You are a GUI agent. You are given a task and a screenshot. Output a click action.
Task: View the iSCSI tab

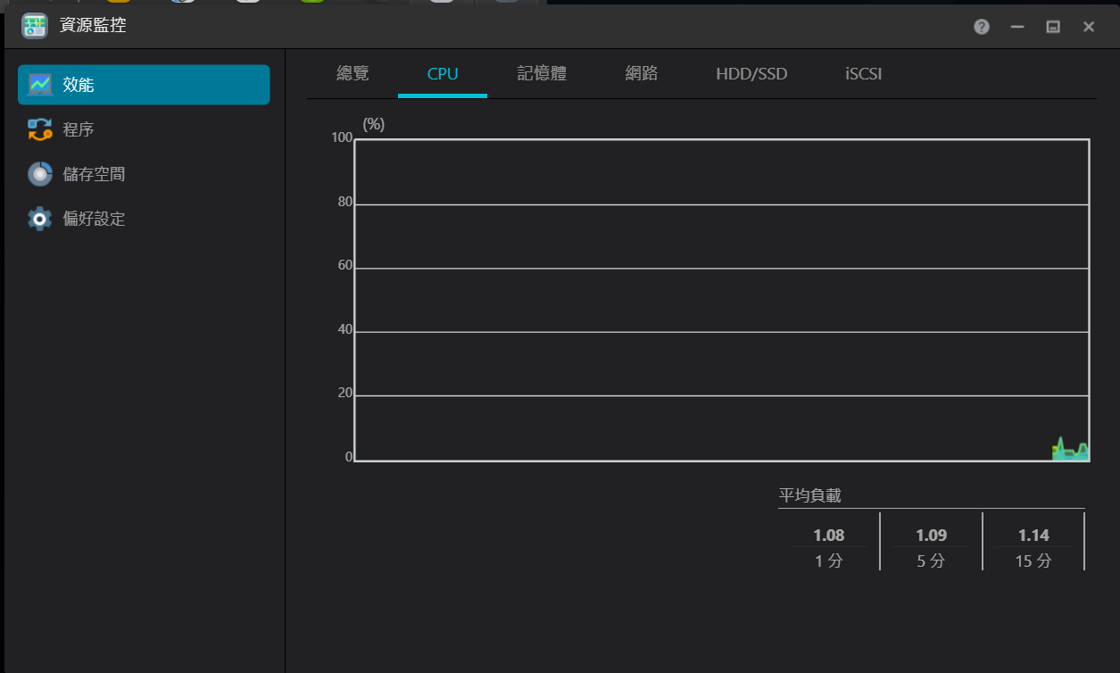click(x=863, y=74)
